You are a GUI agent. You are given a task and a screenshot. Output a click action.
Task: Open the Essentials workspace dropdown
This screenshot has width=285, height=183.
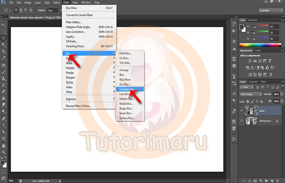coord(271,11)
